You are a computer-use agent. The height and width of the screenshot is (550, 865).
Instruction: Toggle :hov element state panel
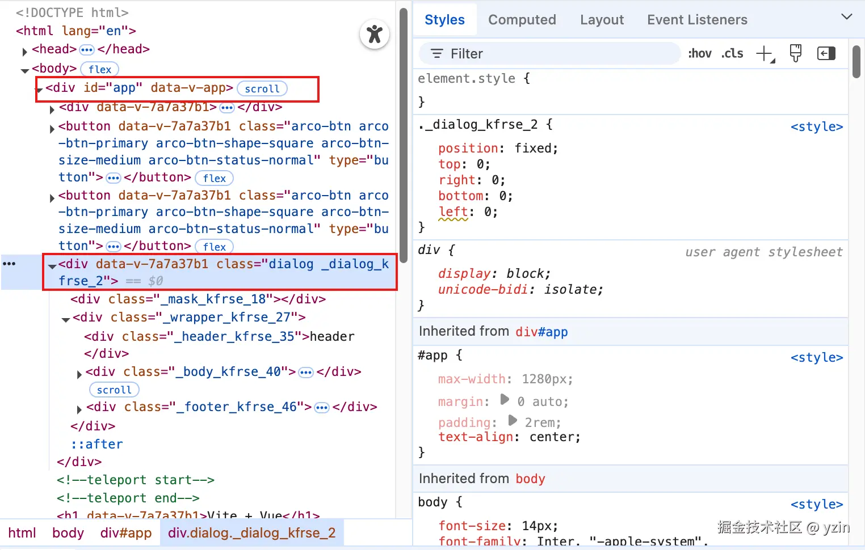click(x=699, y=53)
